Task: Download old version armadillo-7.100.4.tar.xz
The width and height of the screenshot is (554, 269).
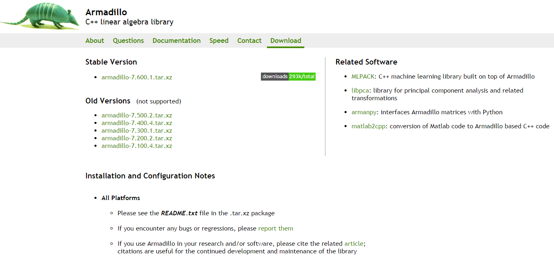Action: click(137, 146)
